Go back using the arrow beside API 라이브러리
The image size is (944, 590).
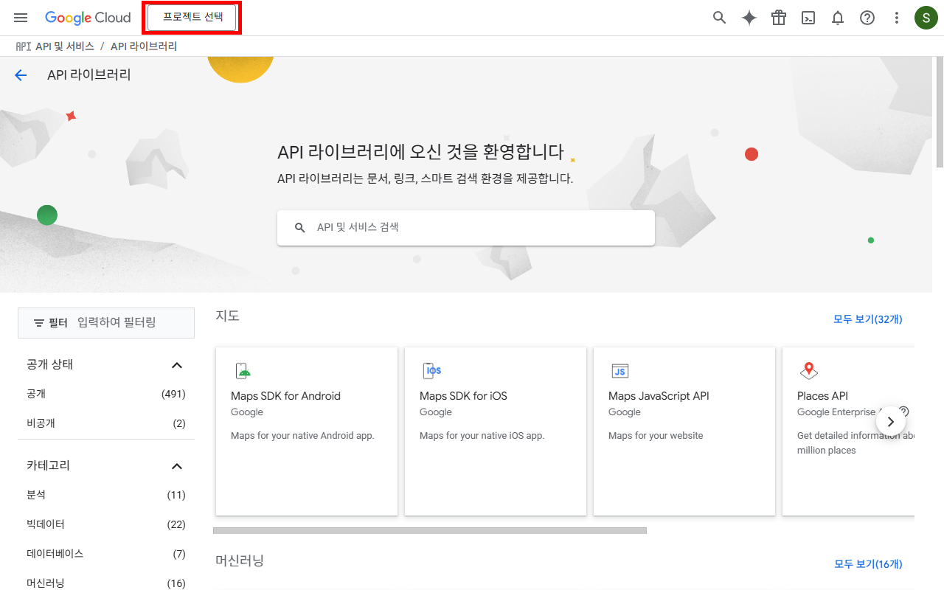tap(21, 75)
